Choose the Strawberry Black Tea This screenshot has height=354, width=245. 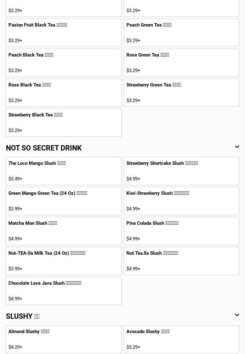click(64, 123)
